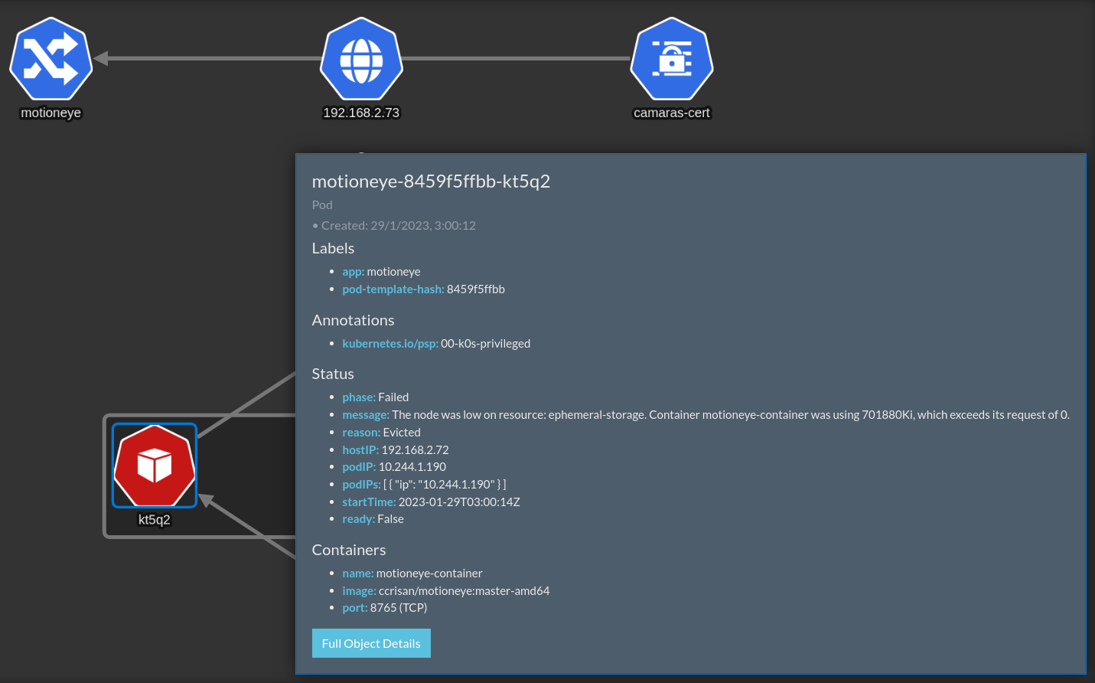Screen dimensions: 1095x683
Task: Click the reason: Evicted entry
Action: [x=381, y=433]
